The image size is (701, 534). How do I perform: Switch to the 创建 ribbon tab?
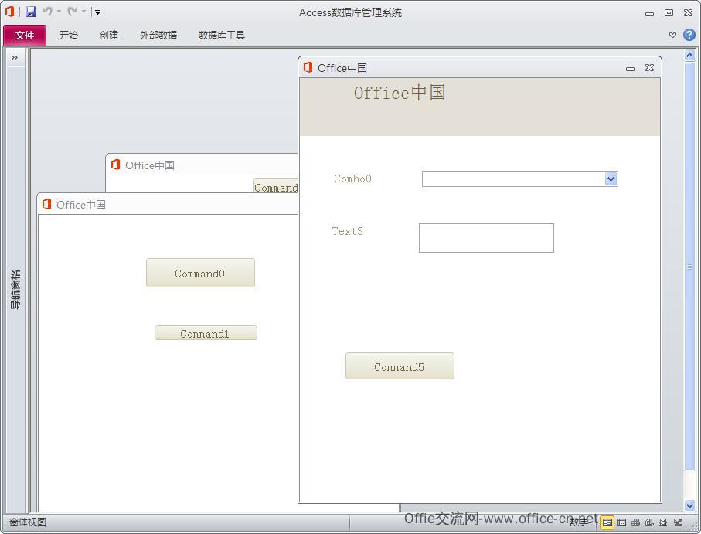point(109,36)
